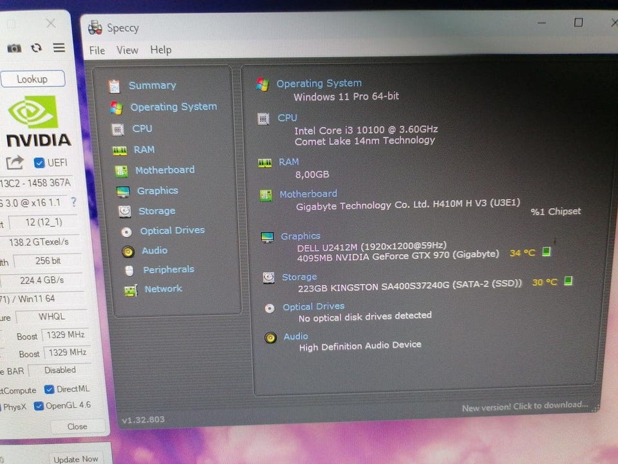Click the CPU chip icon in summary panel
Screen dimensions: 618x464
pyautogui.click(x=263, y=119)
